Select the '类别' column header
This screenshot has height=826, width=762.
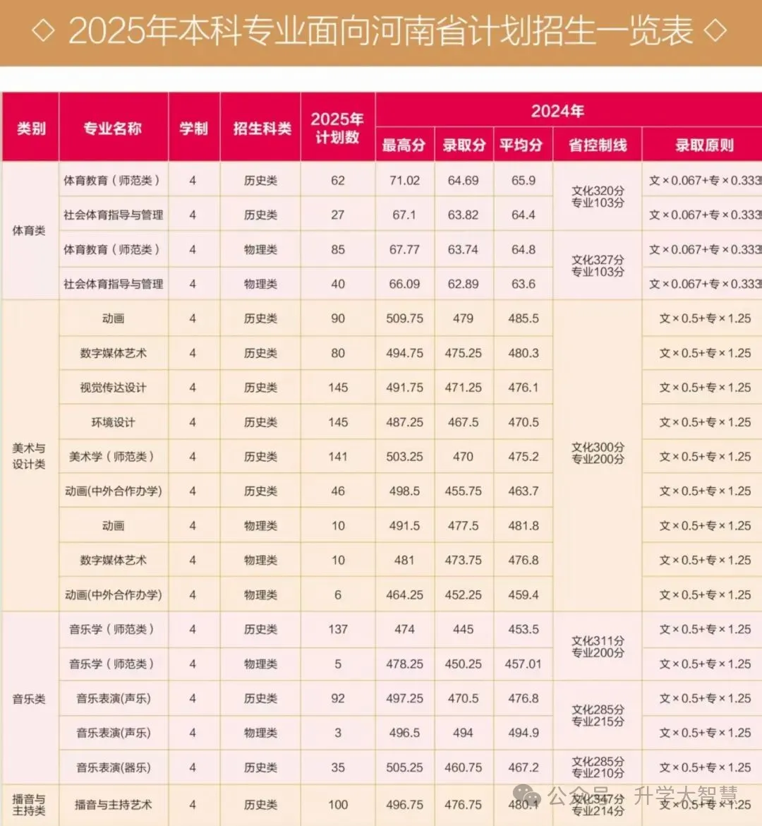pyautogui.click(x=31, y=128)
